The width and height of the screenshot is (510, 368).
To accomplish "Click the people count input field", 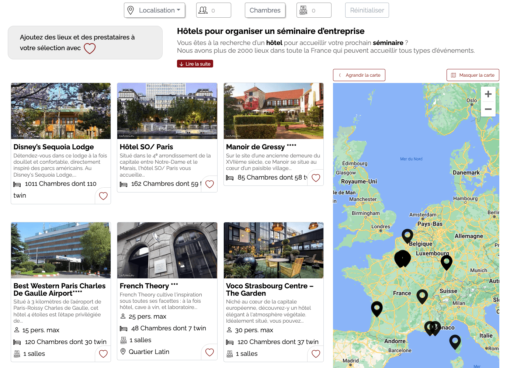I will click(x=214, y=10).
